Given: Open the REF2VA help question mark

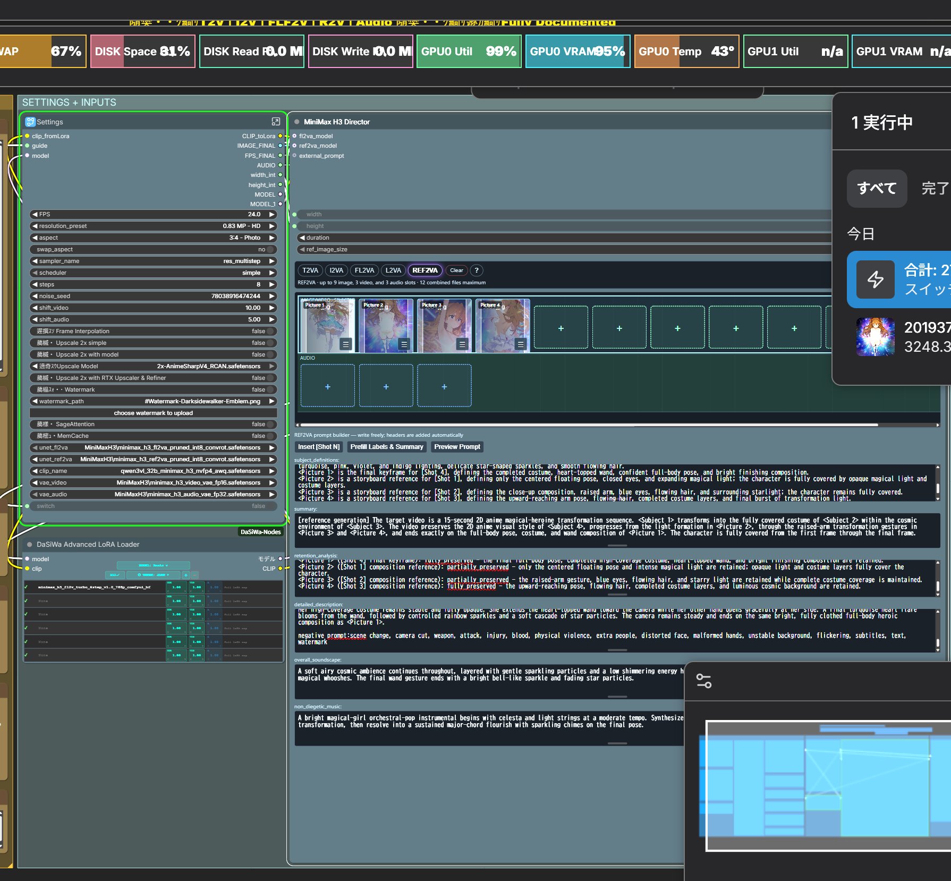Looking at the screenshot, I should coord(477,270).
